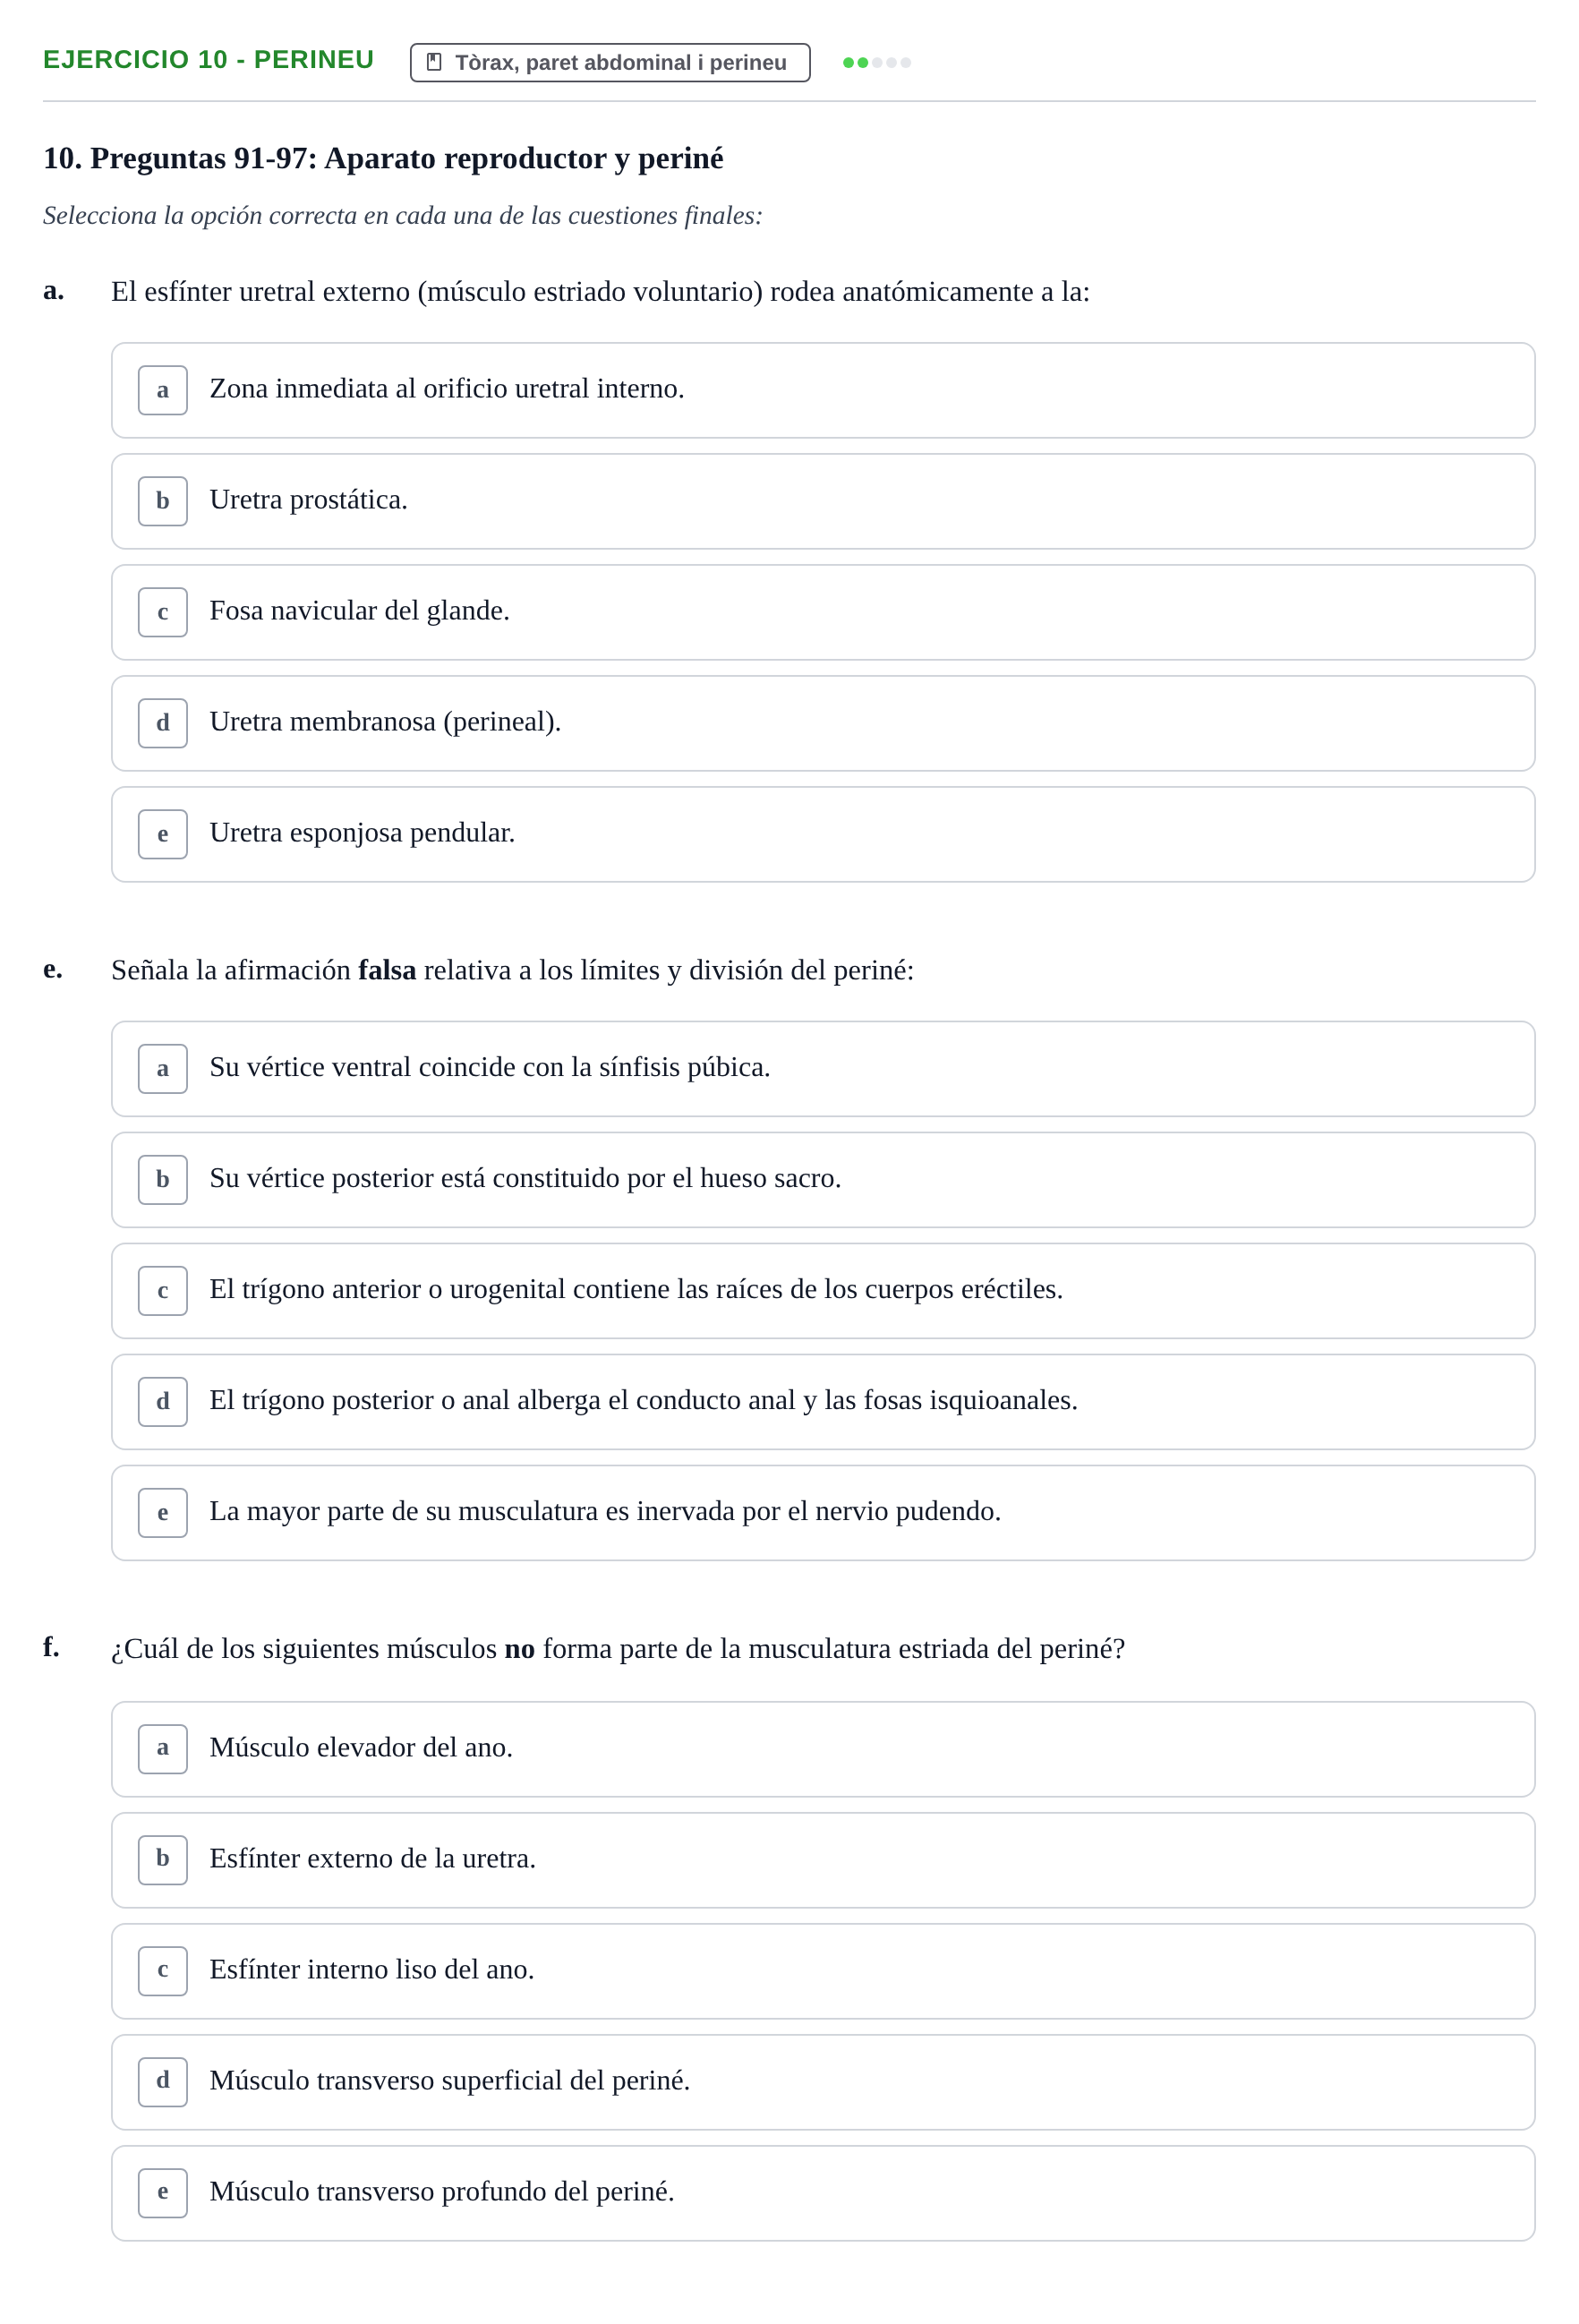Click the difficulty dots indicator
This screenshot has width=1579, height=2324.
[x=876, y=63]
